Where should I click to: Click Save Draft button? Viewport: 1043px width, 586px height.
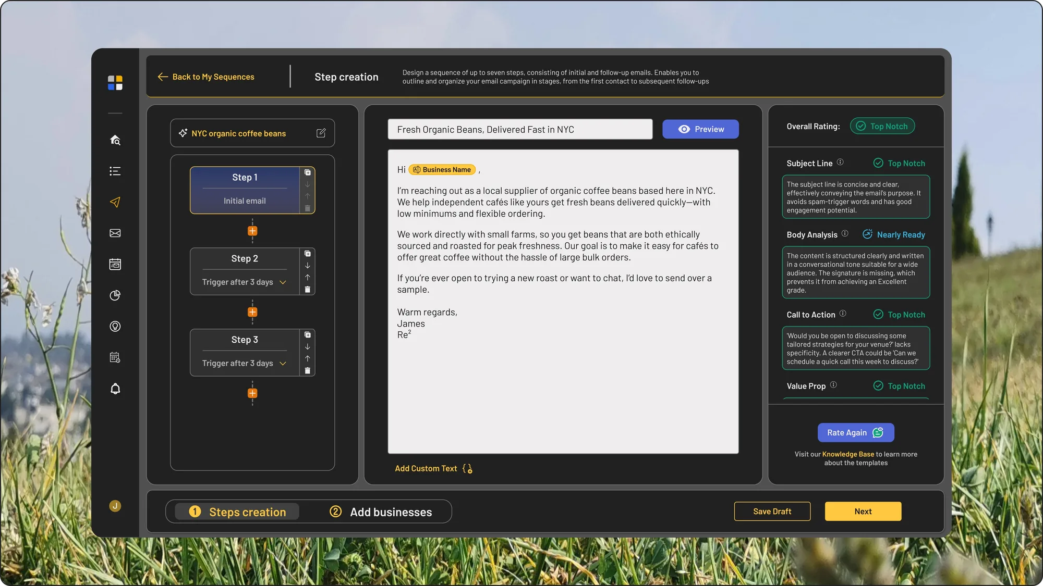(x=772, y=512)
